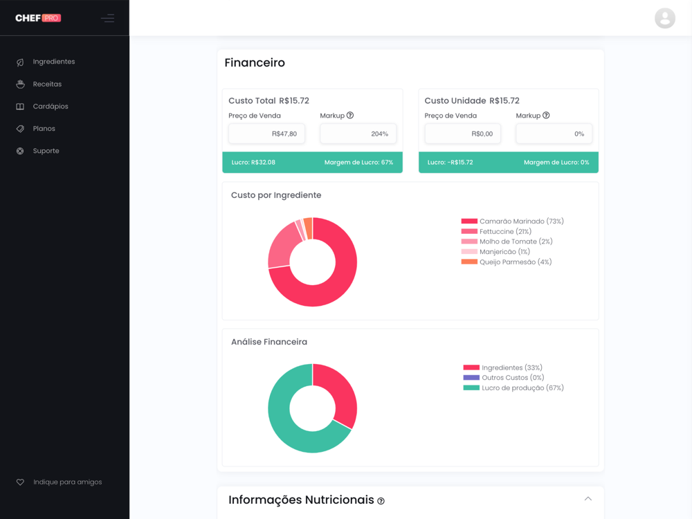
Task: Toggle Lucro de produção legend entry
Action: pos(513,388)
